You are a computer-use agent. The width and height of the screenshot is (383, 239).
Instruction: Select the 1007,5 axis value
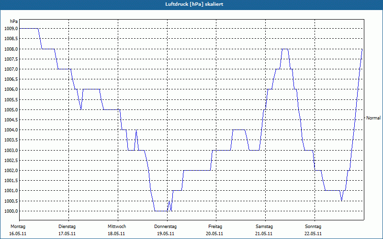click(x=11, y=59)
